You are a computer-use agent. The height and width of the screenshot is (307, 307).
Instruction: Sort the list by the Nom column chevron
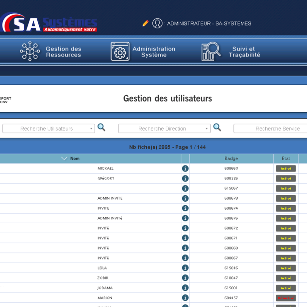coord(64,159)
